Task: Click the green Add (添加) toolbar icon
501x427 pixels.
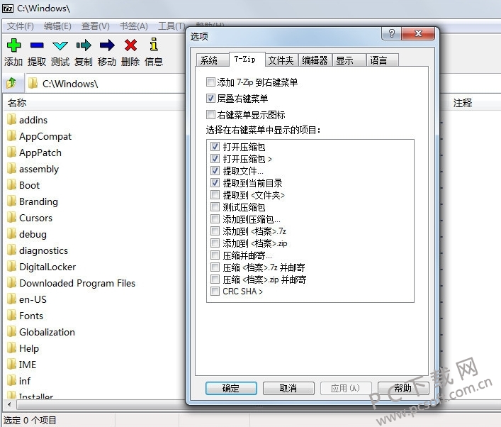Action: [13, 45]
